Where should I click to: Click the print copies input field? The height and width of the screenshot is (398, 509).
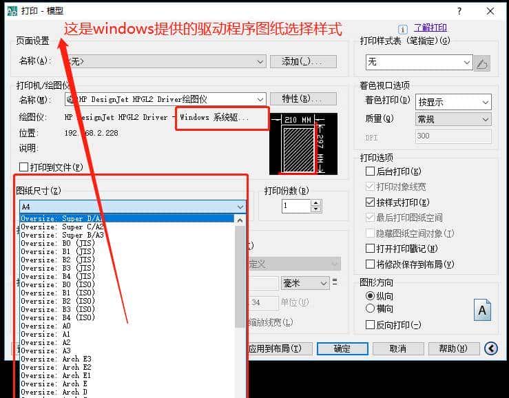(x=296, y=206)
